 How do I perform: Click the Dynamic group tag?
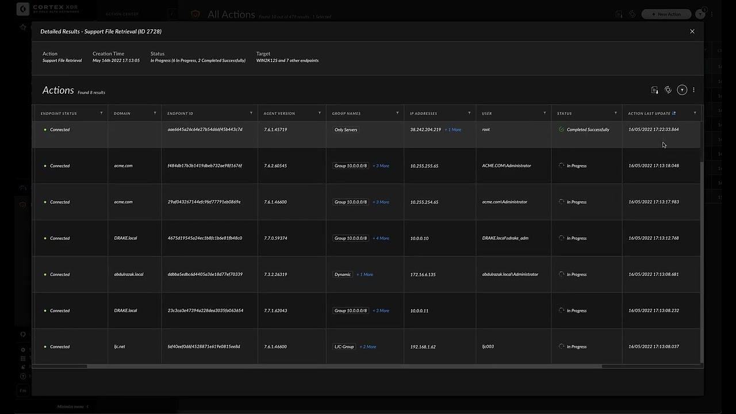coord(343,275)
